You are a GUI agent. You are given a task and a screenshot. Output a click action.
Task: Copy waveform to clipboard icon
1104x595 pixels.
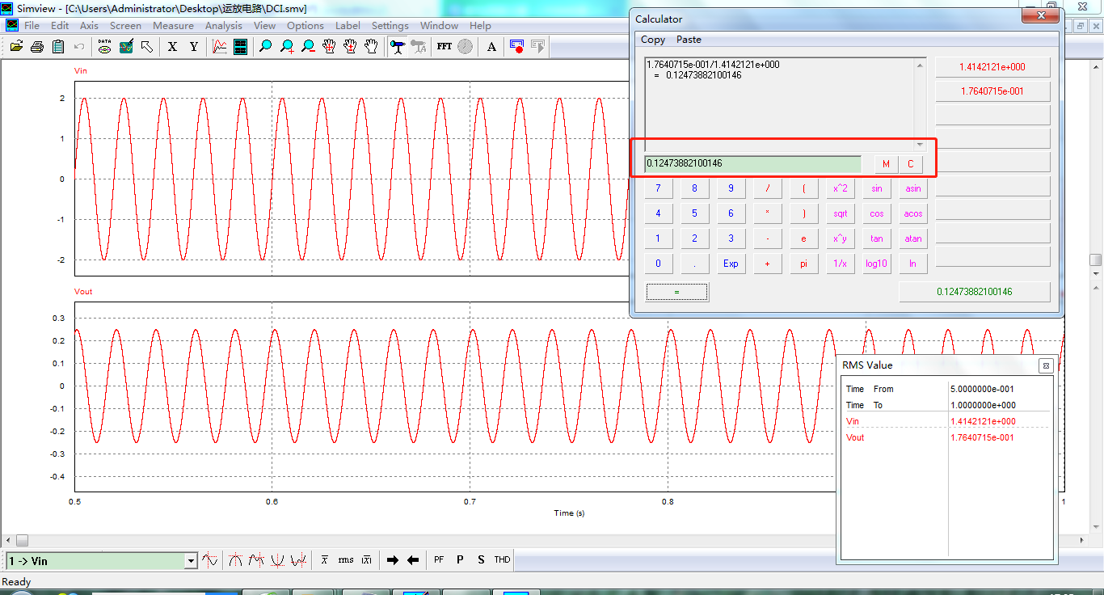click(58, 47)
